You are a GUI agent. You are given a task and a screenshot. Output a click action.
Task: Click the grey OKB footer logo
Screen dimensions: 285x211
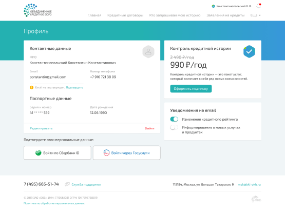pos(256,199)
